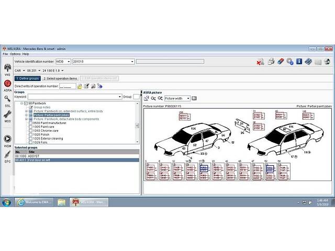Viewport: 335px width, 251px height.
Task: Click the highlighted blue box under number 52
Action: (x=270, y=168)
